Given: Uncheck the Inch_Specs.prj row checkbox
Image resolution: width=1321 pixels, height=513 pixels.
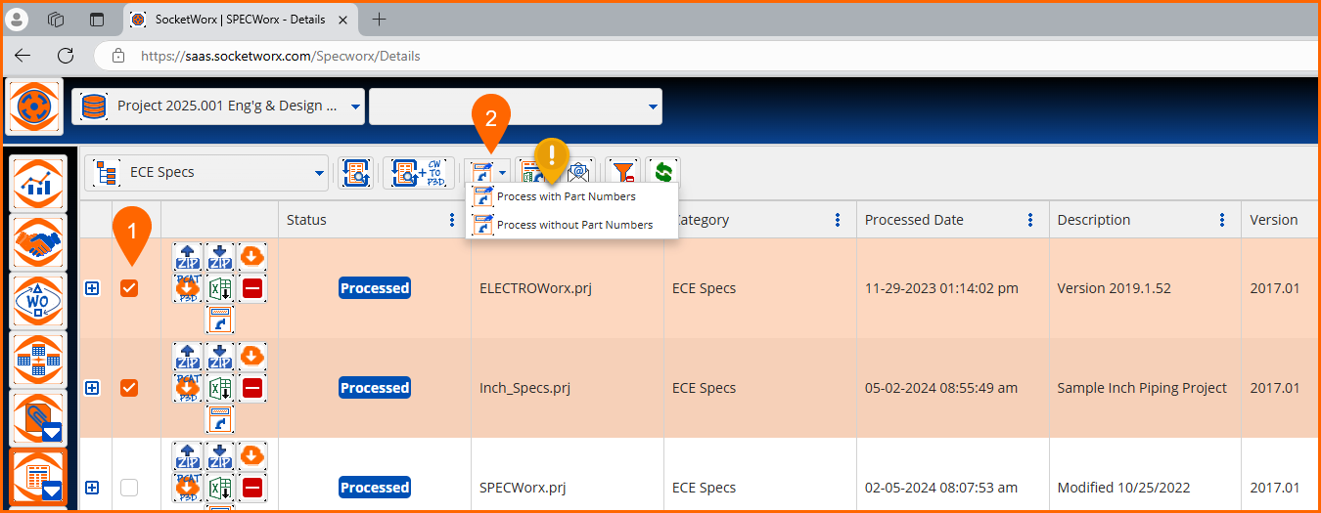Looking at the screenshot, I should (x=129, y=388).
